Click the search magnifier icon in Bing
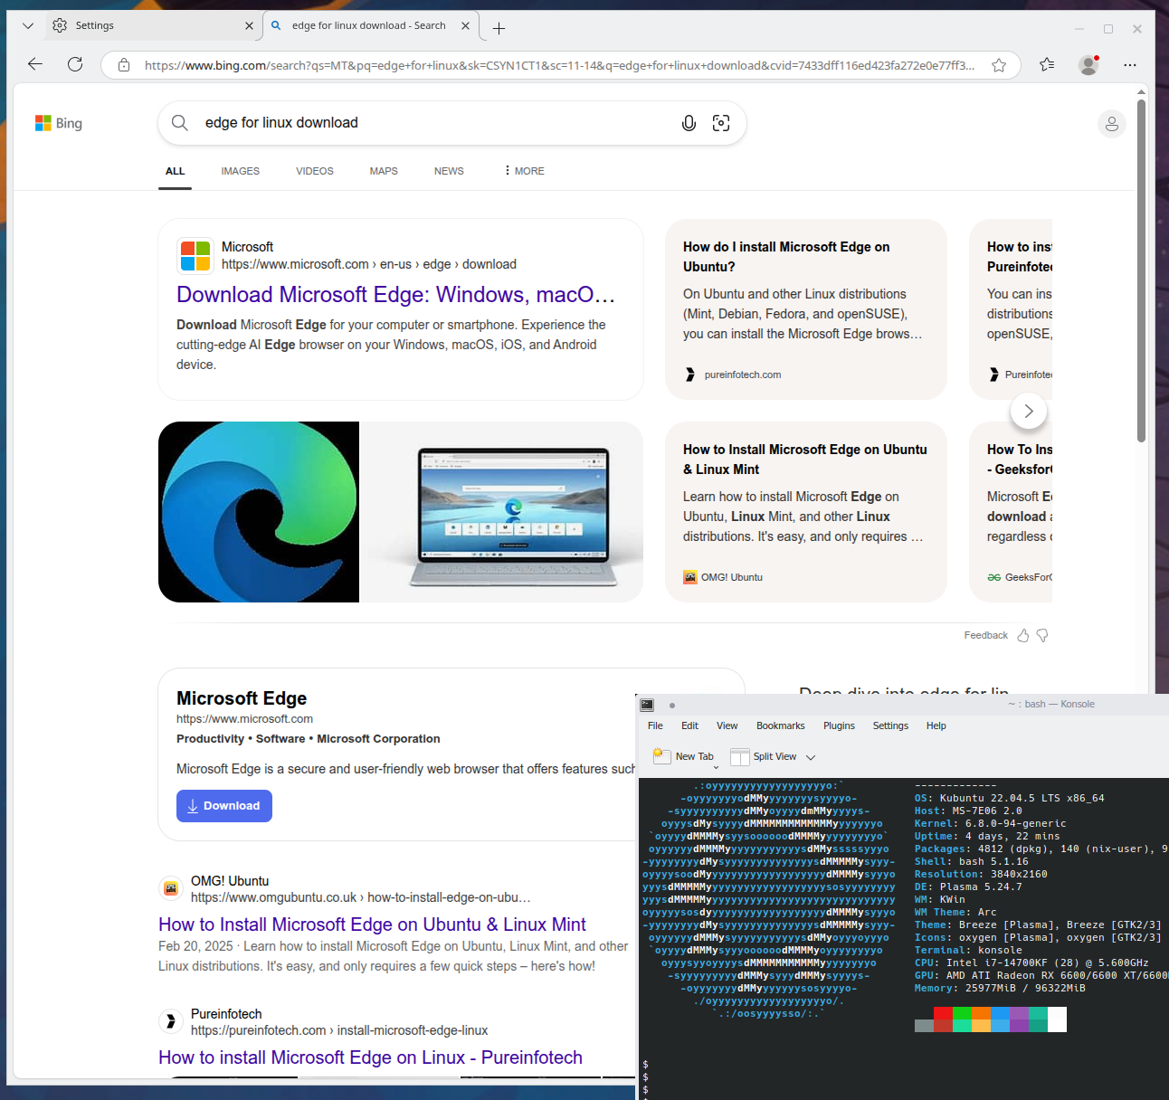 tap(180, 123)
